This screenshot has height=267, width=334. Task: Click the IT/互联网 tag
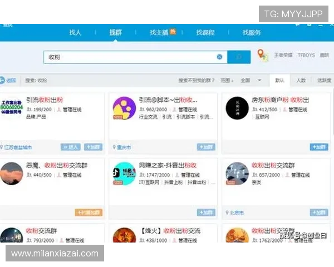[149, 182]
